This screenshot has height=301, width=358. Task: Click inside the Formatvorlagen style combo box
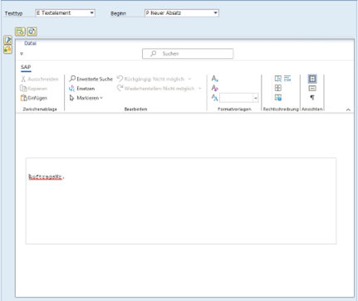pyautogui.click(x=236, y=98)
